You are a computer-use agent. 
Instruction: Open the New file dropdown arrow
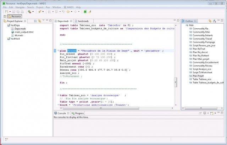(10, 12)
